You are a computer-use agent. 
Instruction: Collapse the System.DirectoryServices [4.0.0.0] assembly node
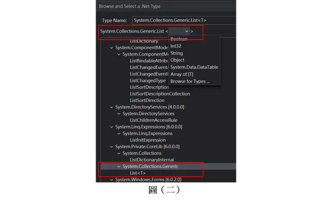[x=111, y=107]
